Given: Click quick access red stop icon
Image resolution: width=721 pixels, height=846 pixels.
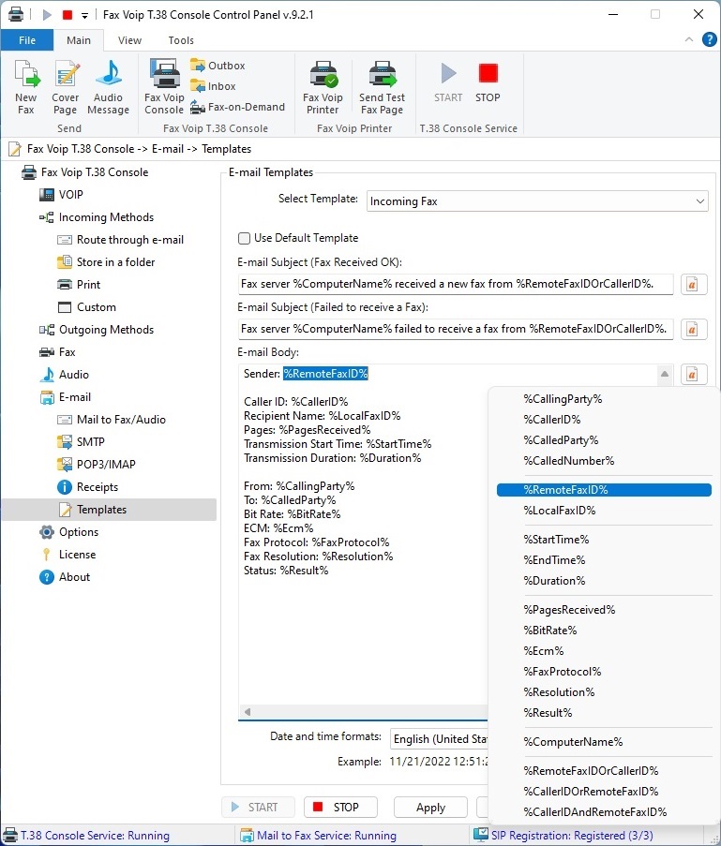Looking at the screenshot, I should pos(68,15).
